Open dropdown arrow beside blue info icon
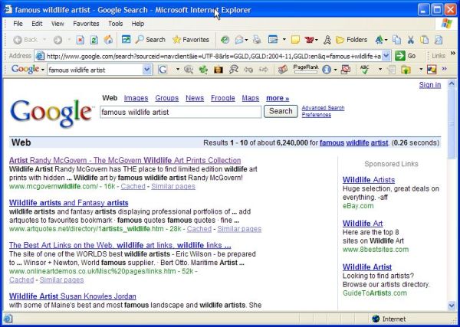460x327 pixels. coord(335,70)
